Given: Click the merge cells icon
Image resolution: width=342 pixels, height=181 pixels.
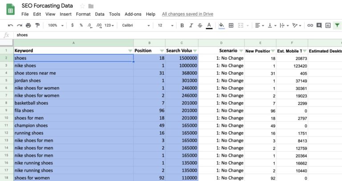Looking at the screenshot, I should (x=240, y=25).
